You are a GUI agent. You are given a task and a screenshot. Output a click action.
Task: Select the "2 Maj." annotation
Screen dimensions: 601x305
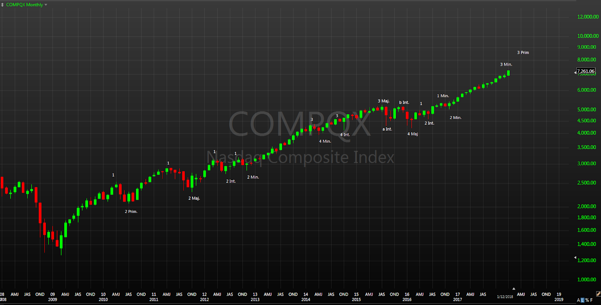click(x=194, y=198)
